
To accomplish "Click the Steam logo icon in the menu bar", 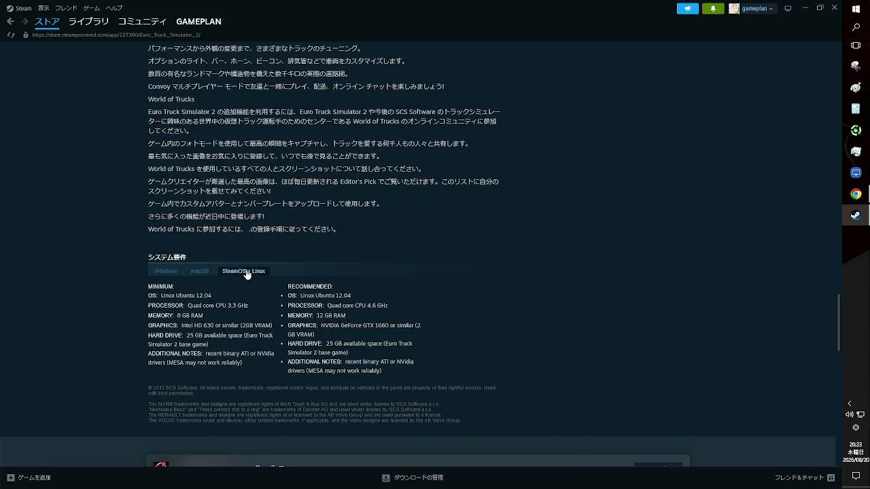I will tap(10, 8).
